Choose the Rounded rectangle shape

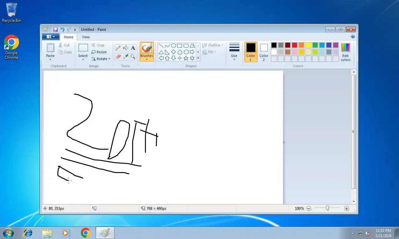186,46
